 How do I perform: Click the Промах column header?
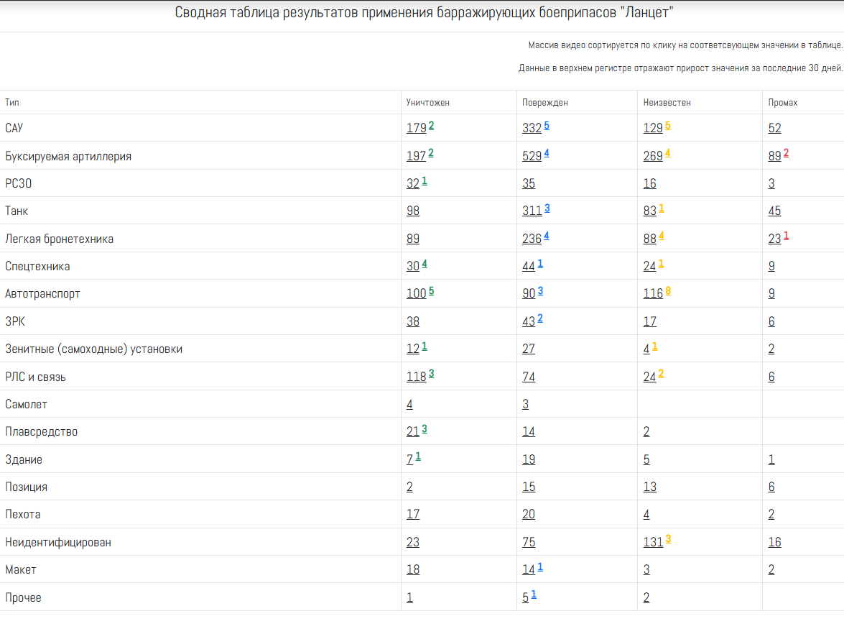pyautogui.click(x=782, y=103)
